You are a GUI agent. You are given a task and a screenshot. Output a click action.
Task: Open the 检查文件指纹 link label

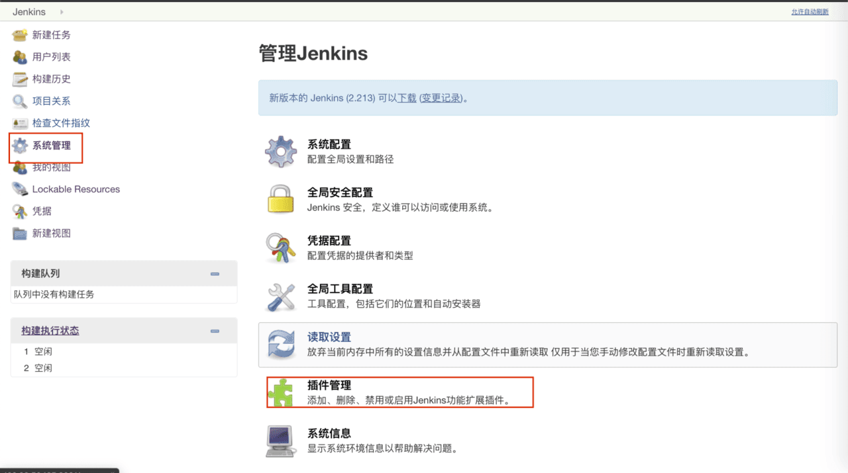[x=61, y=123]
